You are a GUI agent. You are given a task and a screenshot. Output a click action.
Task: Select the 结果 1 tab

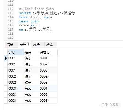point(25,44)
